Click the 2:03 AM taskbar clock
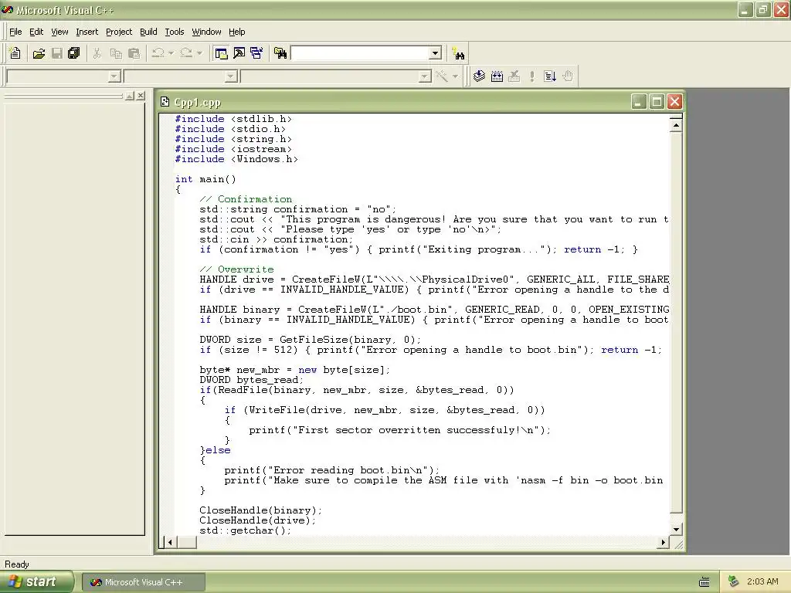The height and width of the screenshot is (593, 791). (x=762, y=582)
